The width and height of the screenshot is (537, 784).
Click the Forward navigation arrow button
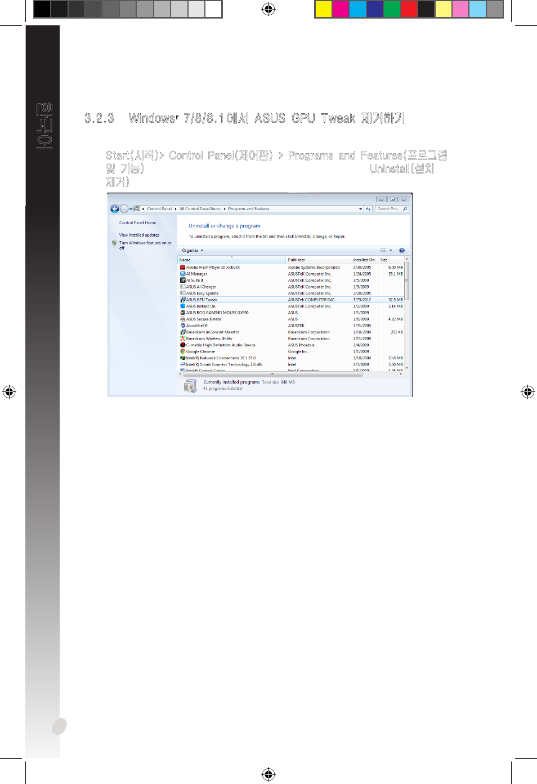pyautogui.click(x=124, y=209)
